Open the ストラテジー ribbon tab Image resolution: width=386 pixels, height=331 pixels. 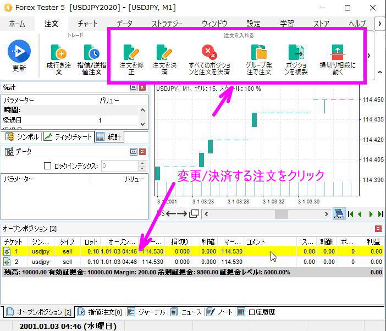[167, 24]
